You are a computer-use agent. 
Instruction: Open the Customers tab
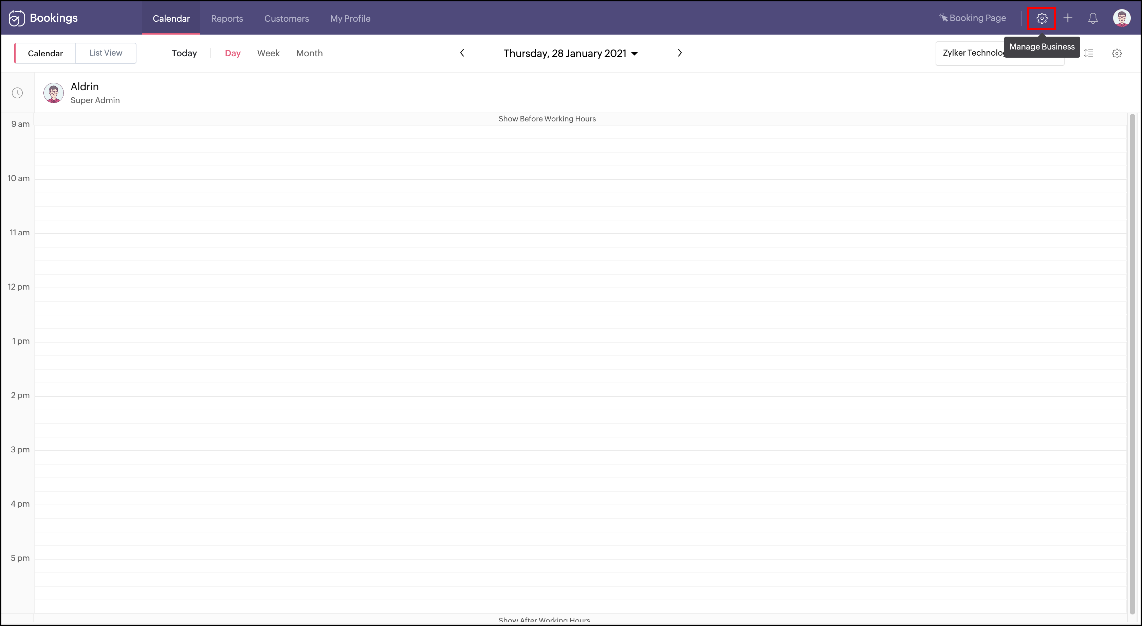pyautogui.click(x=287, y=18)
